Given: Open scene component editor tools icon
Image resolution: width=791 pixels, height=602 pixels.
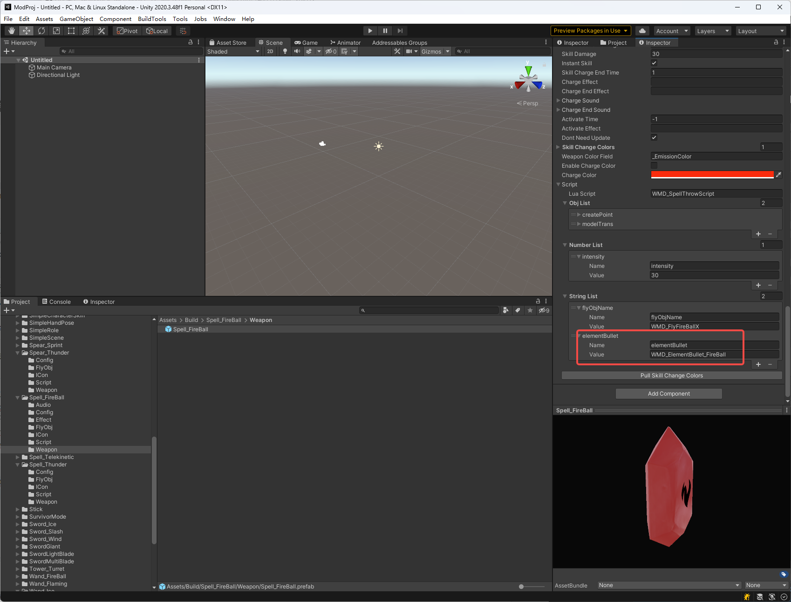Looking at the screenshot, I should (397, 51).
